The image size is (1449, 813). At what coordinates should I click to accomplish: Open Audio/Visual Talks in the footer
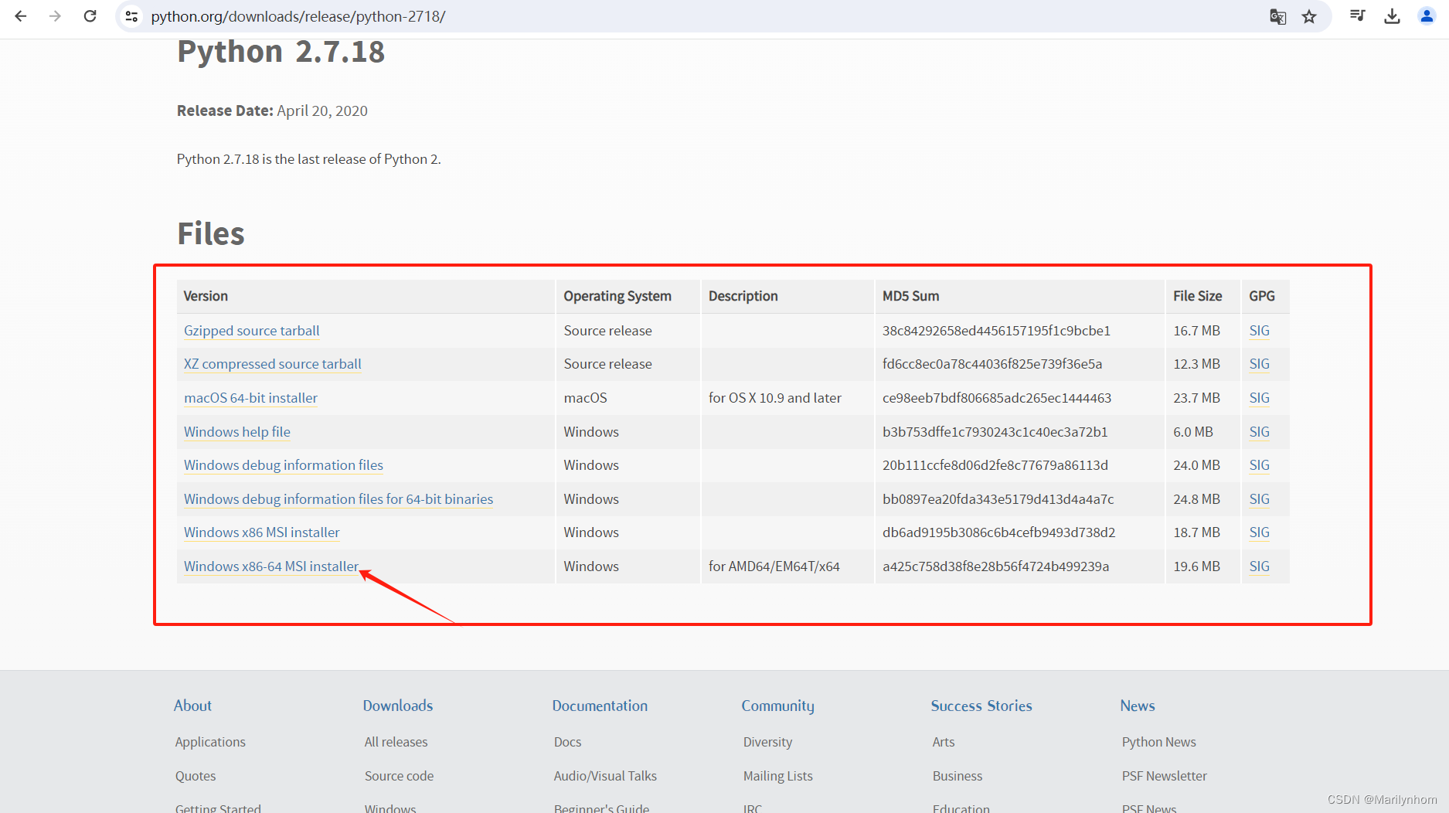(x=605, y=776)
